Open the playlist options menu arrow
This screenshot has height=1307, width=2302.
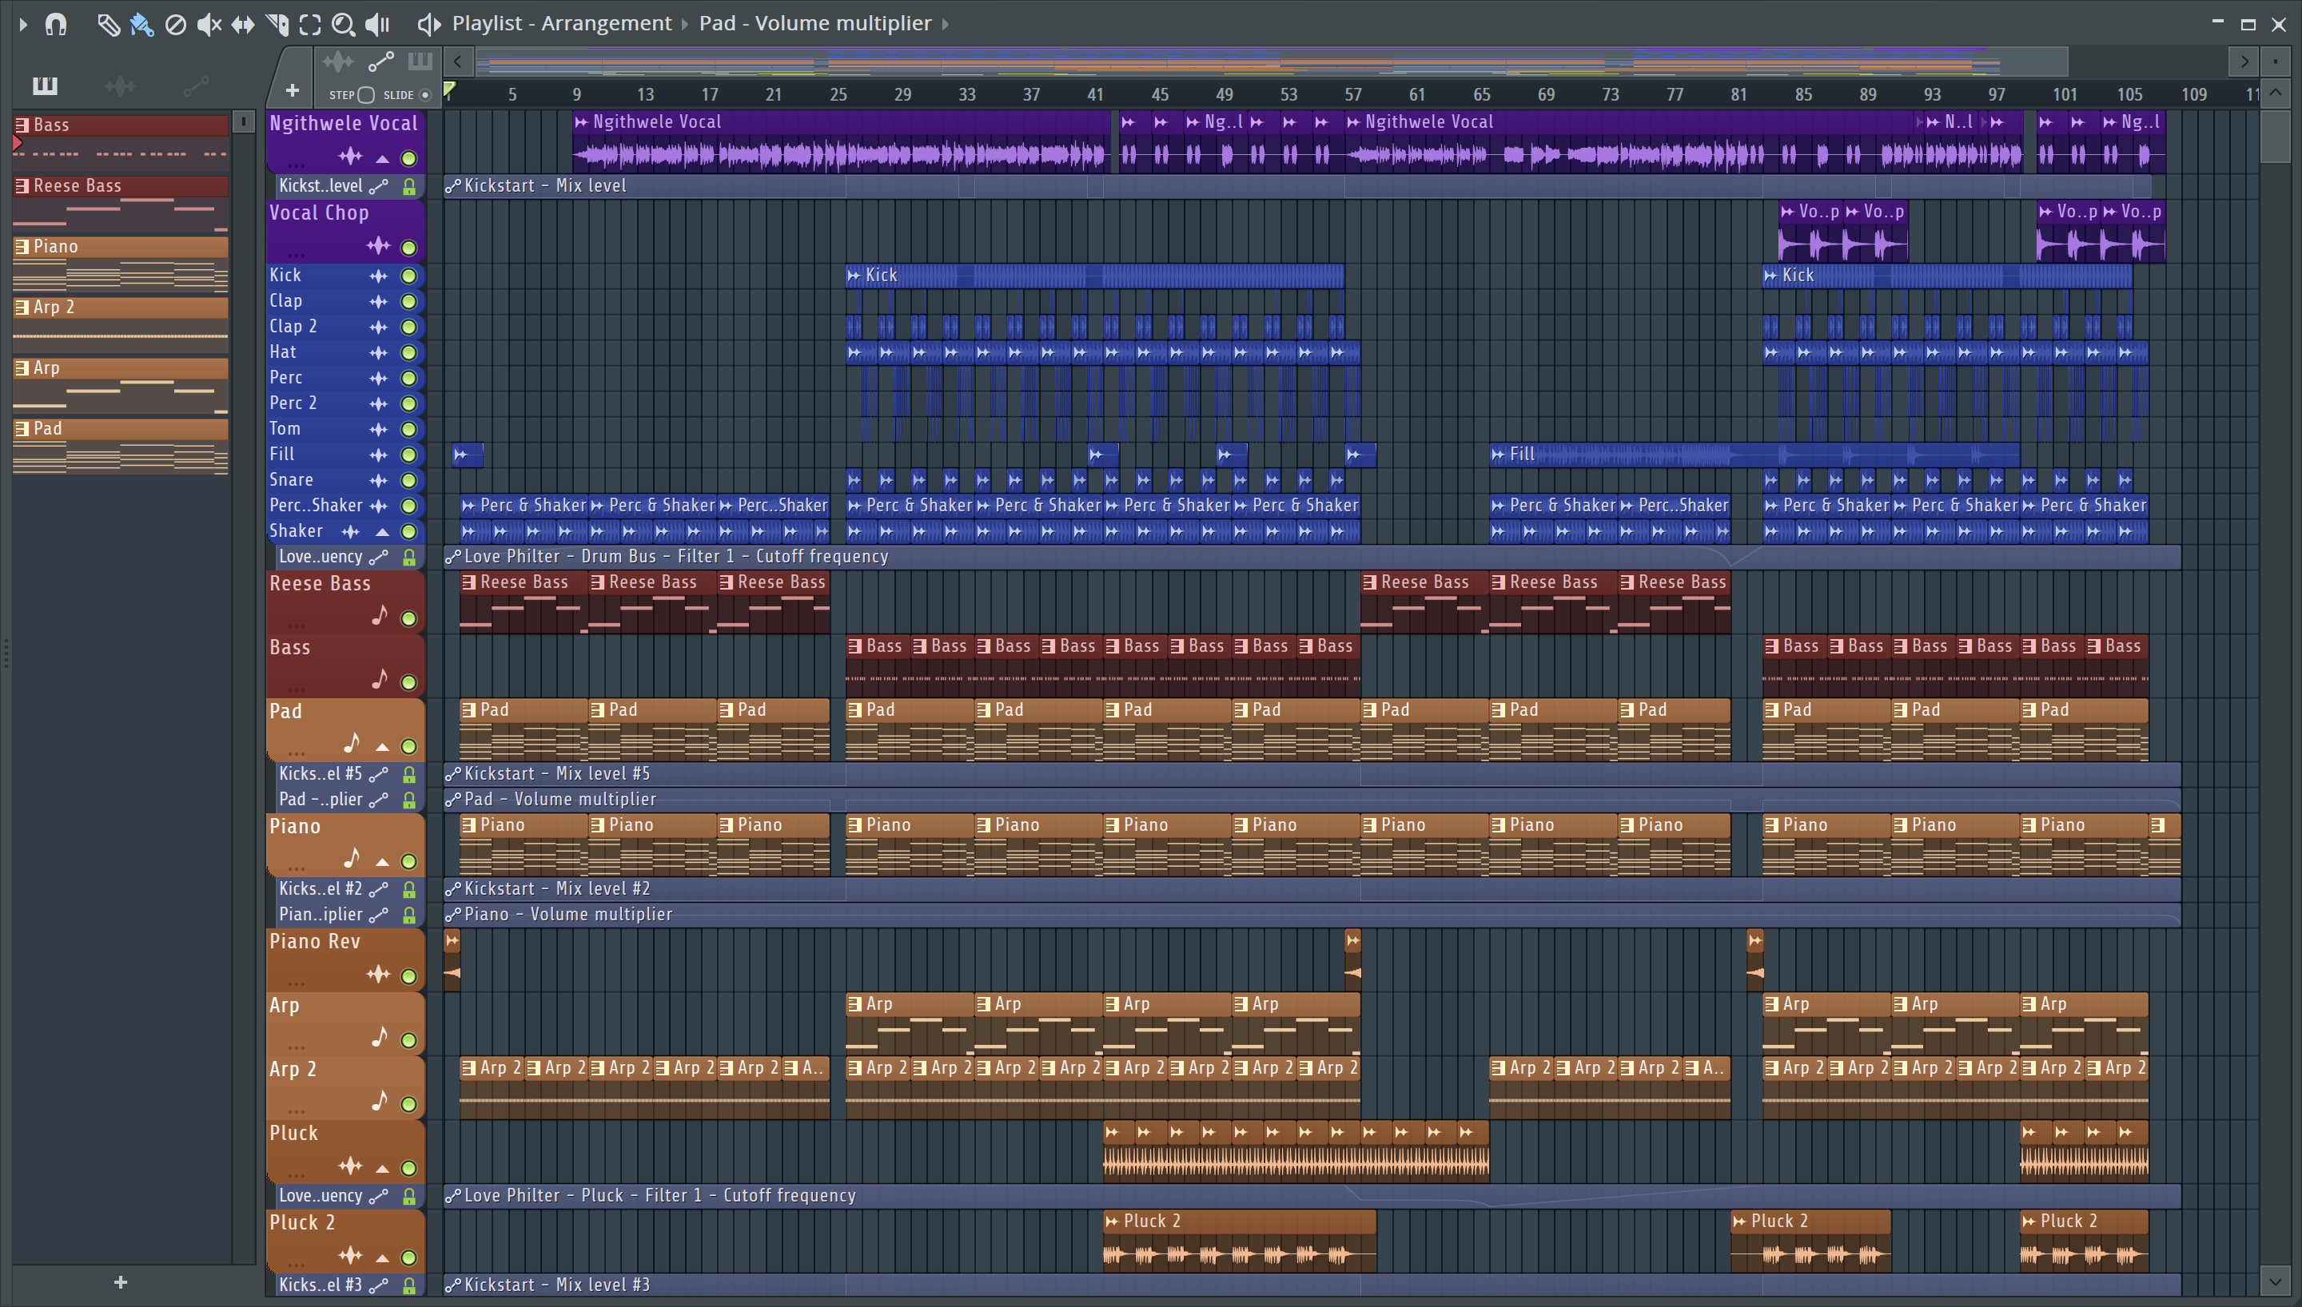coord(23,24)
